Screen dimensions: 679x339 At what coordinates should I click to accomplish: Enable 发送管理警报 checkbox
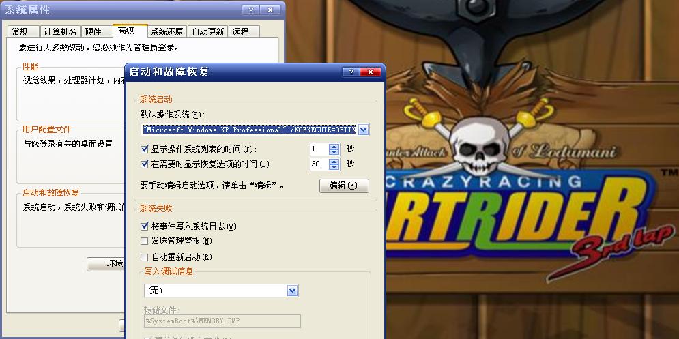[145, 241]
